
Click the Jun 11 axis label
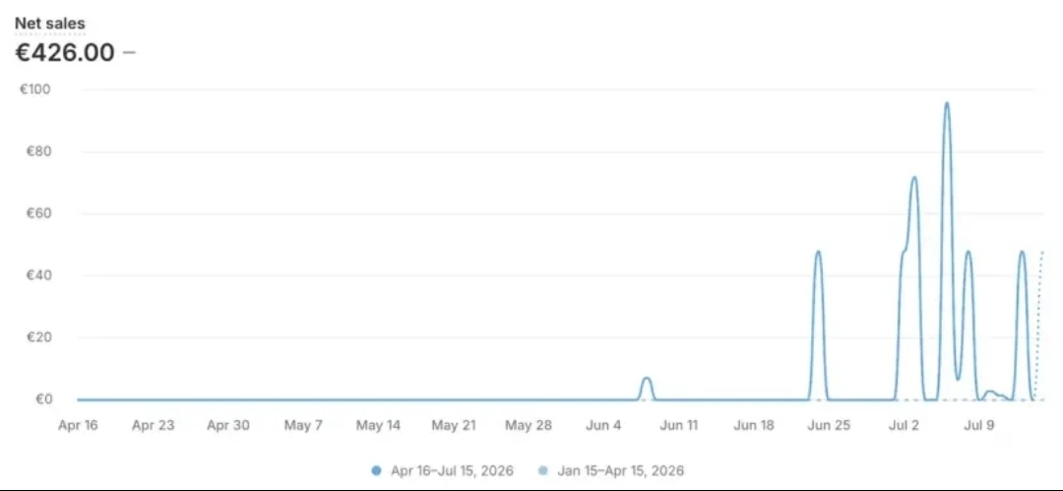[x=678, y=426]
